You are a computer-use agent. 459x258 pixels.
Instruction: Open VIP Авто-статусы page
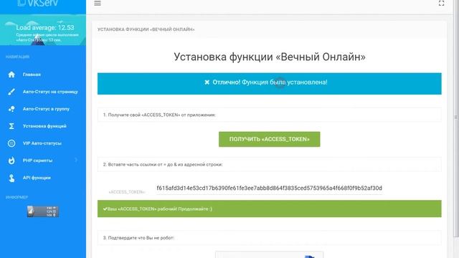point(42,143)
